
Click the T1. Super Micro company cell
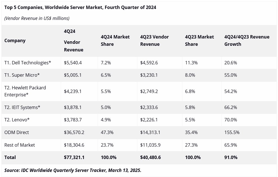22,75
